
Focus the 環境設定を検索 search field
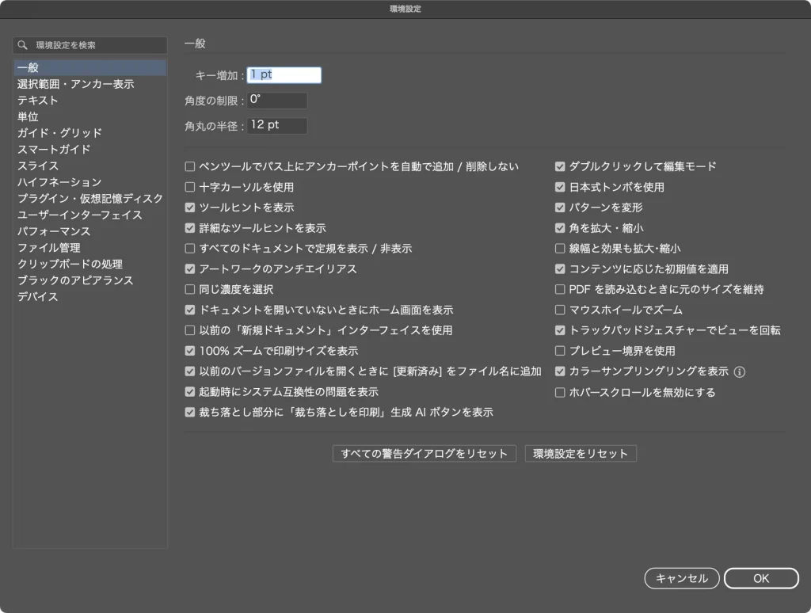point(90,45)
